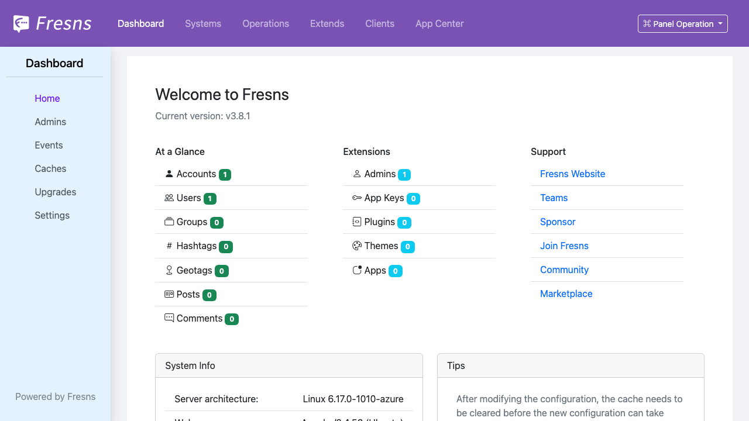This screenshot has height=421, width=749.
Task: Click the Hashtags count badge
Action: click(x=226, y=246)
